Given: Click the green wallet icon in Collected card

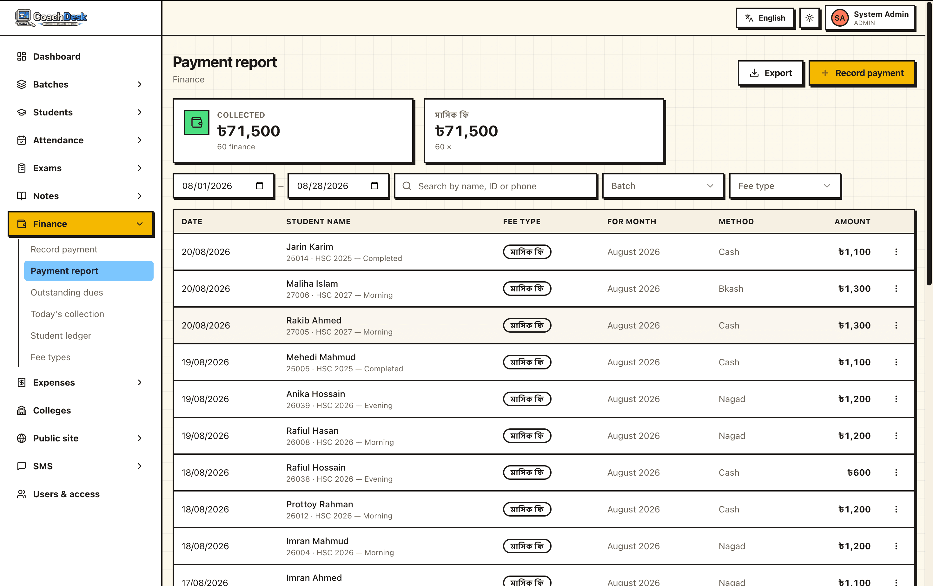Looking at the screenshot, I should (x=197, y=122).
